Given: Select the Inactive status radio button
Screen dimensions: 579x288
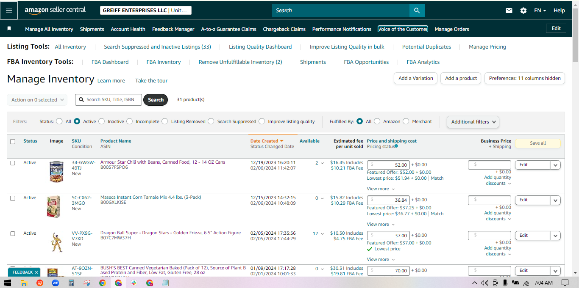Looking at the screenshot, I should [101, 121].
